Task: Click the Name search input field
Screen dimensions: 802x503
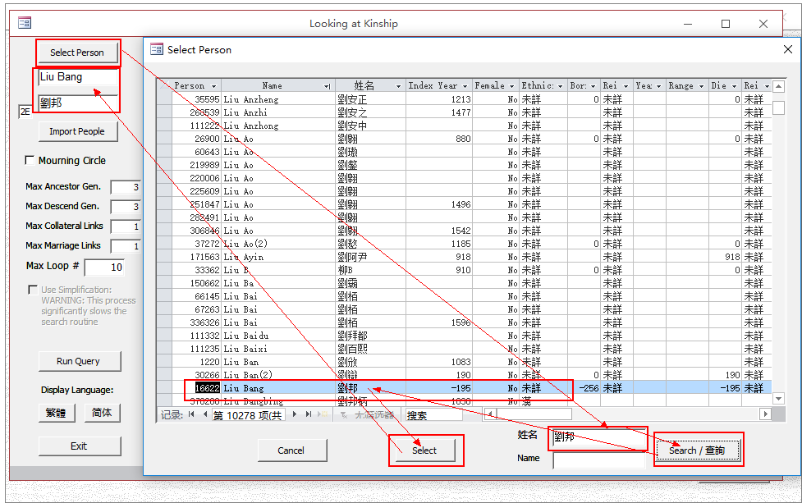Action: tap(599, 460)
